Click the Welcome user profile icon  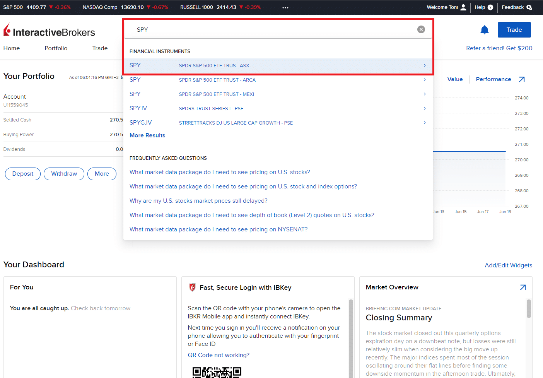pos(463,7)
